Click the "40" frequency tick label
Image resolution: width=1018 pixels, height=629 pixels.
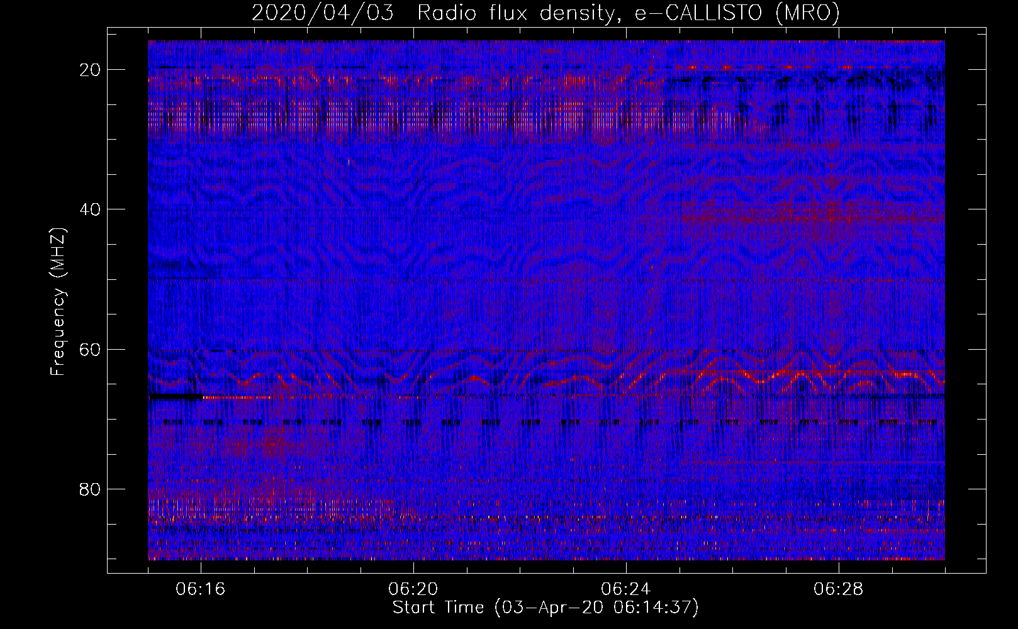(90, 209)
